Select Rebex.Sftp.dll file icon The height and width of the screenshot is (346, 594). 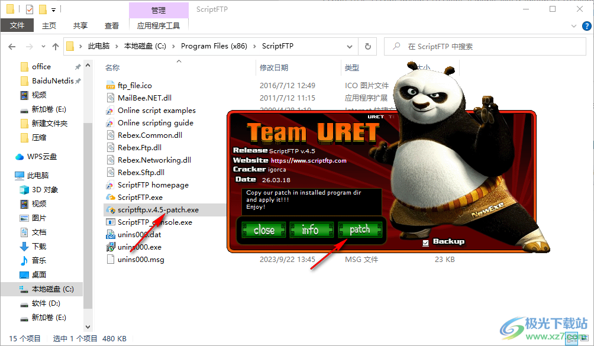[110, 173]
